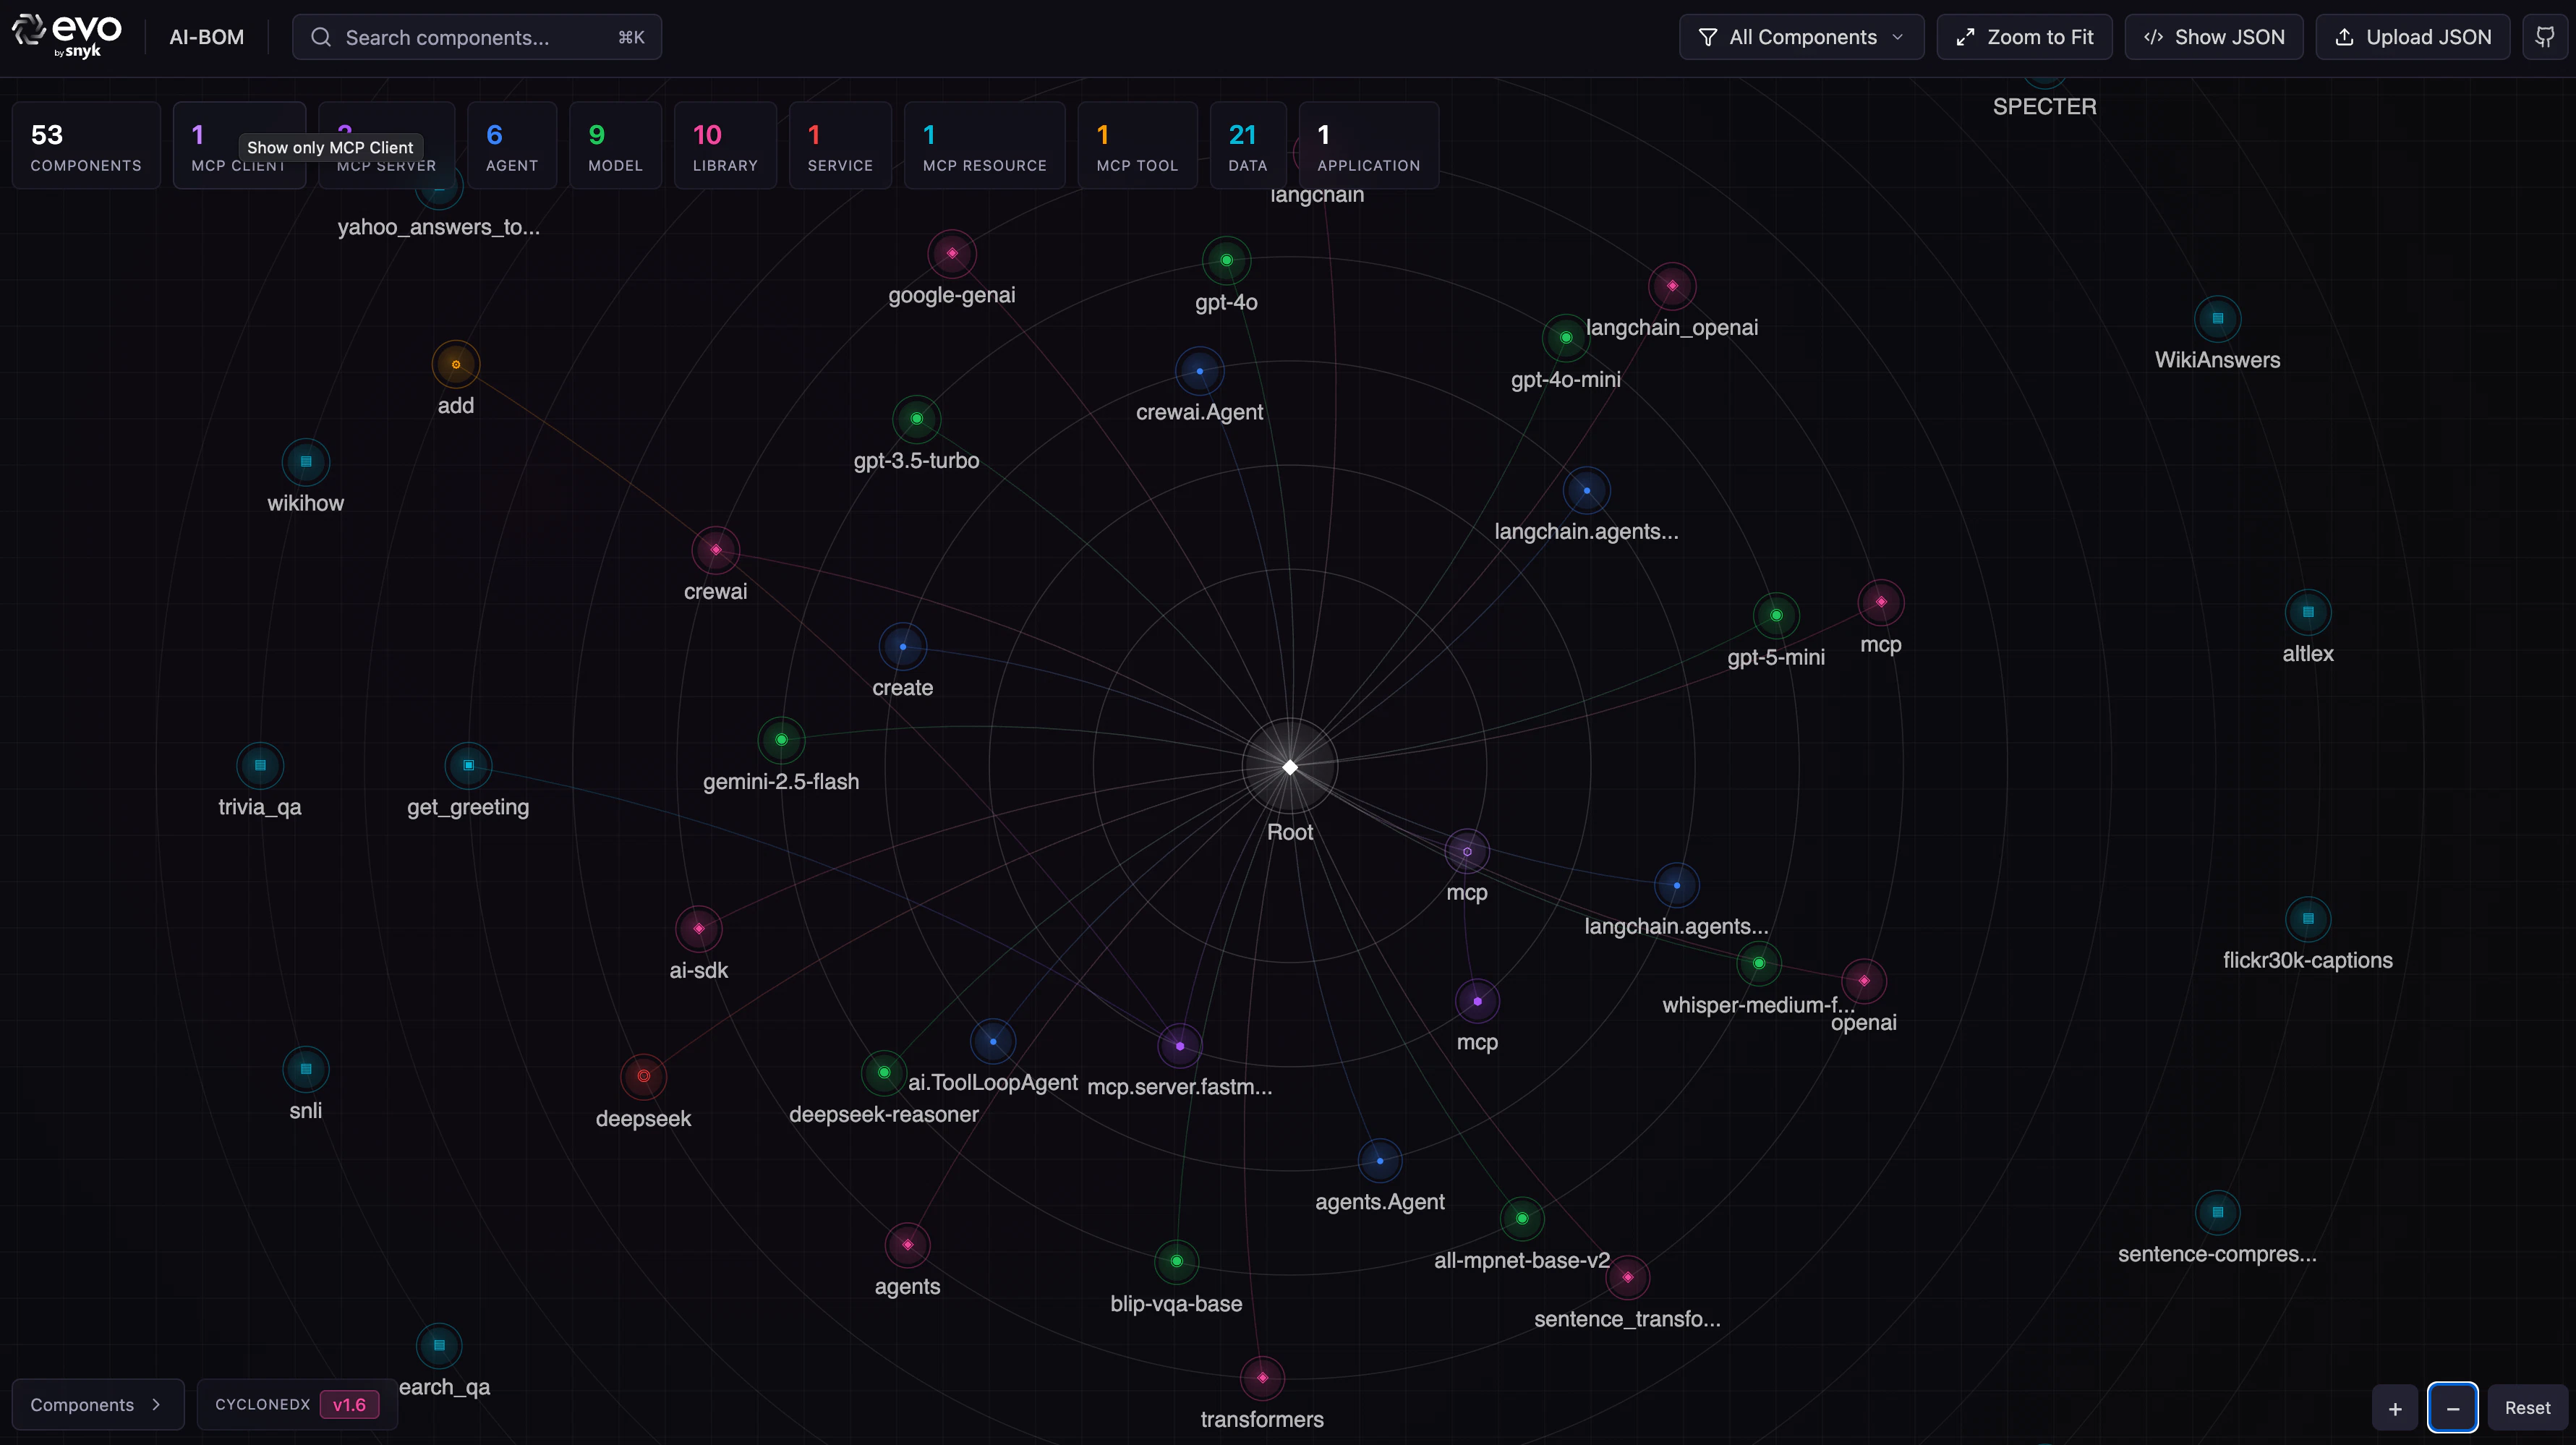Toggle the Application filter card

point(1369,146)
